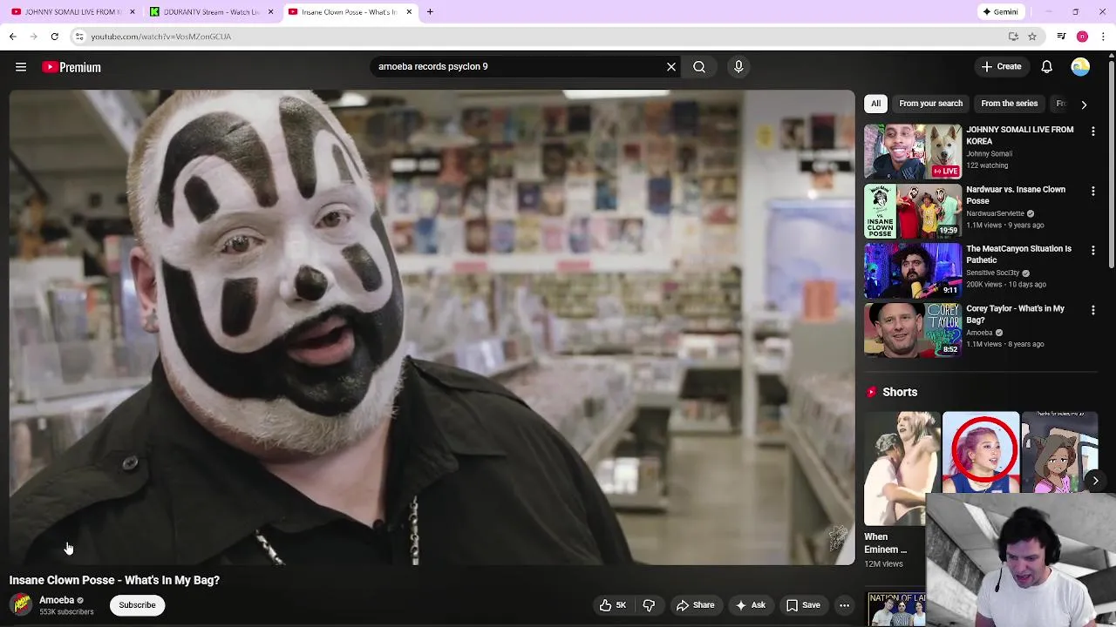Install app icon in address bar
1116x627 pixels.
pos(1013,37)
